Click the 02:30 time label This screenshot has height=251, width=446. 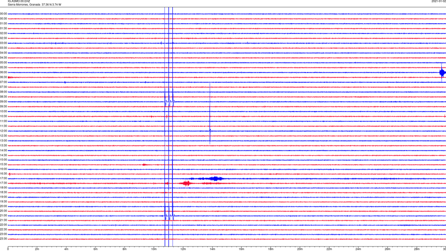[x=3, y=38]
